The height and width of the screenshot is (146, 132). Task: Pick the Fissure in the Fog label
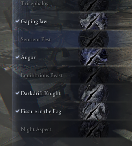click(41, 111)
